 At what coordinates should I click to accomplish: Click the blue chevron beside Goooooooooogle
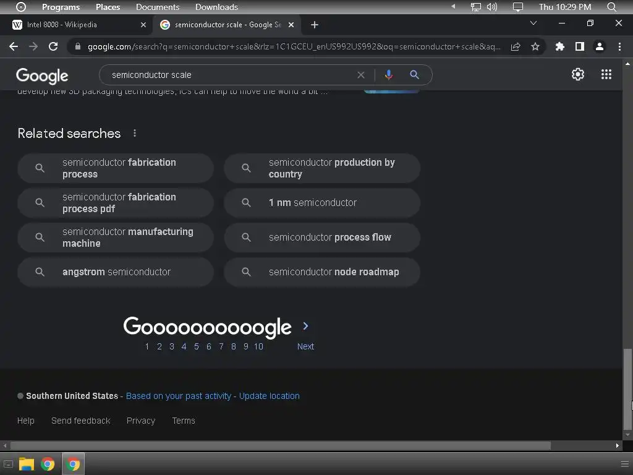coord(305,326)
